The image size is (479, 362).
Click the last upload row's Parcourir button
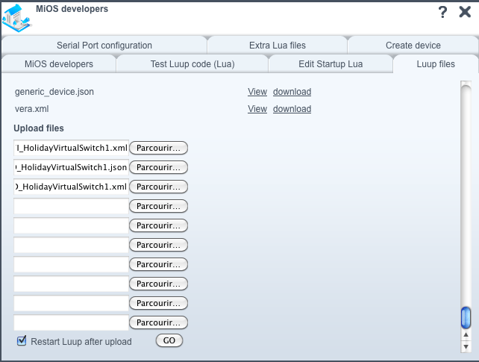(158, 322)
